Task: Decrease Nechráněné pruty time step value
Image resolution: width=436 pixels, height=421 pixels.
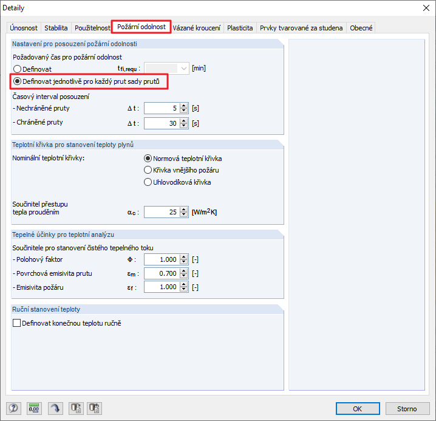Action: tap(184, 111)
